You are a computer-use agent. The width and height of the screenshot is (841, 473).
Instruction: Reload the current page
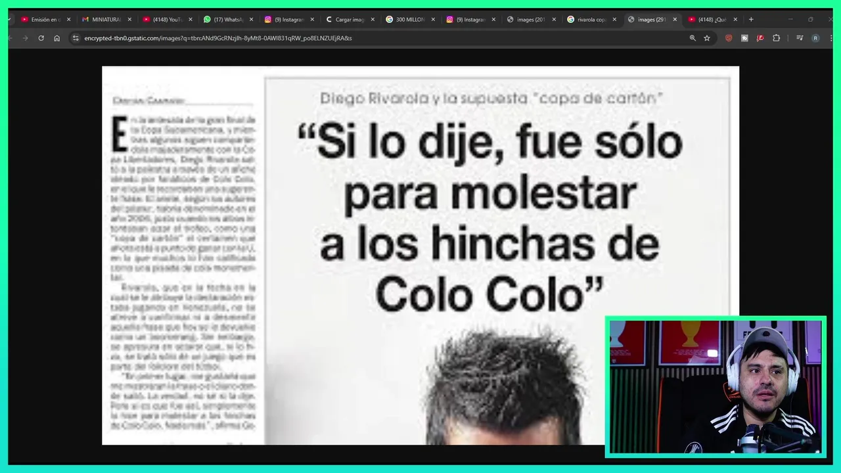[41, 38]
